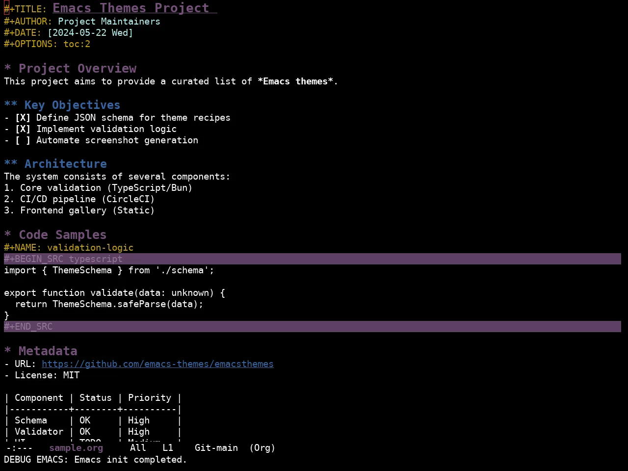Click the Frontend gallery (Static) list item
The image size is (628, 471).
[79, 210]
